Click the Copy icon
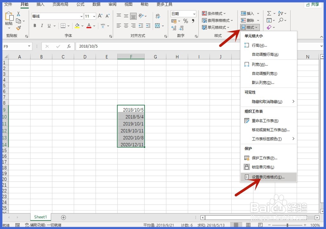This screenshot has height=229, width=326. click(18, 21)
